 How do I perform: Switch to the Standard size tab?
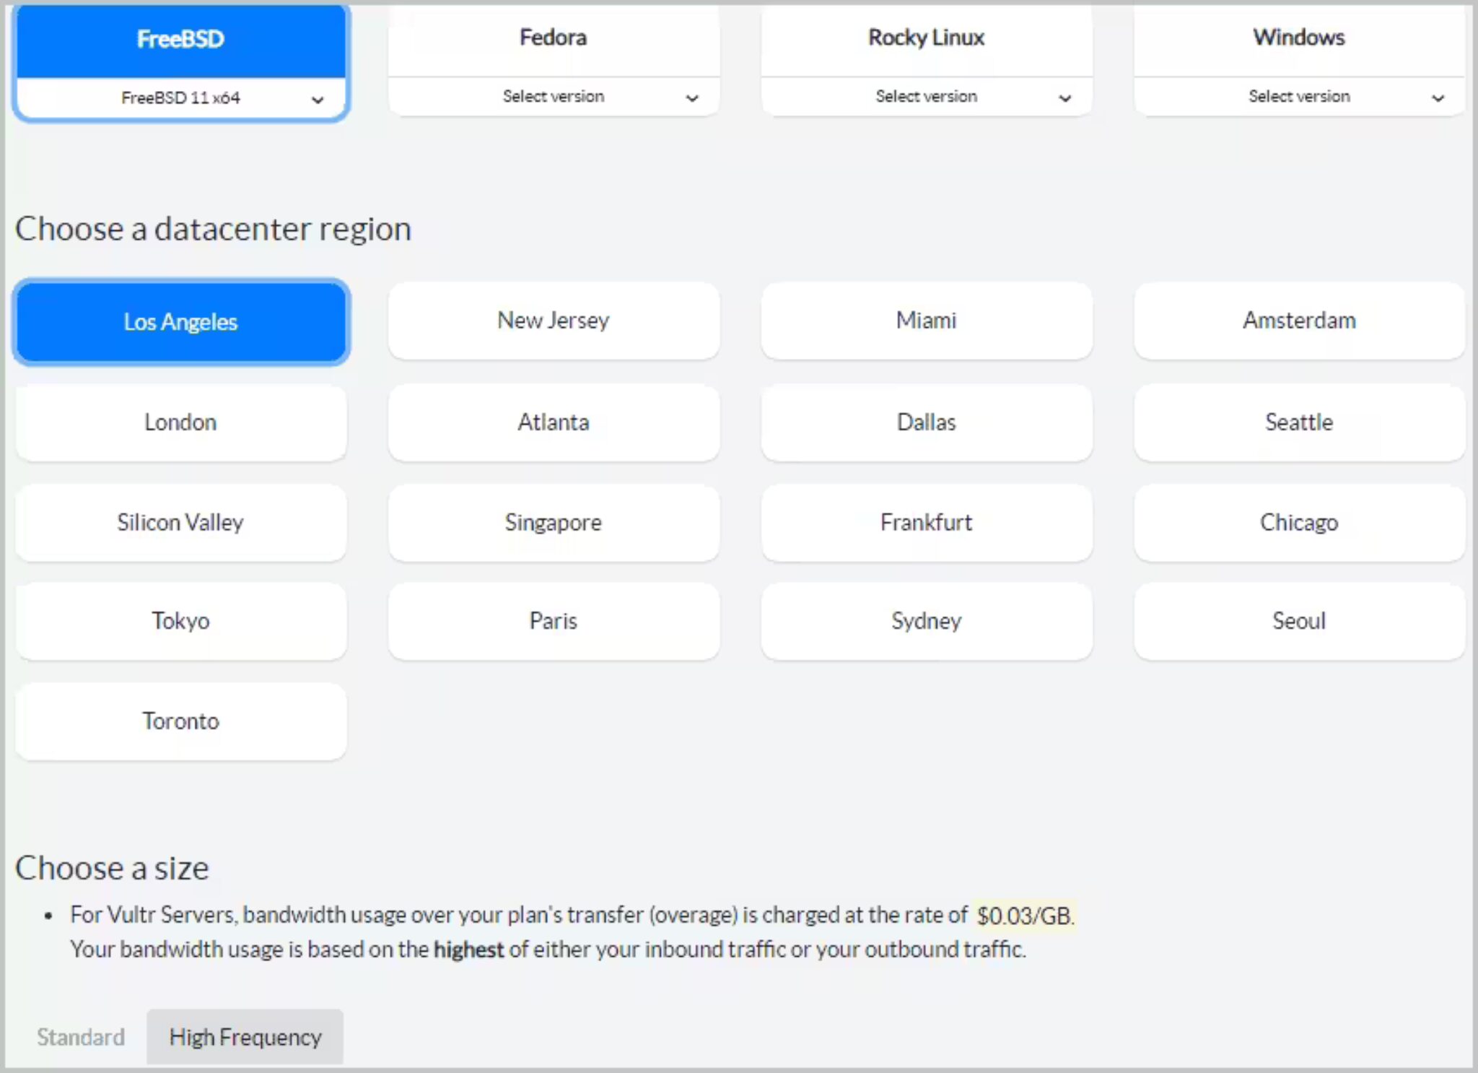[81, 1038]
